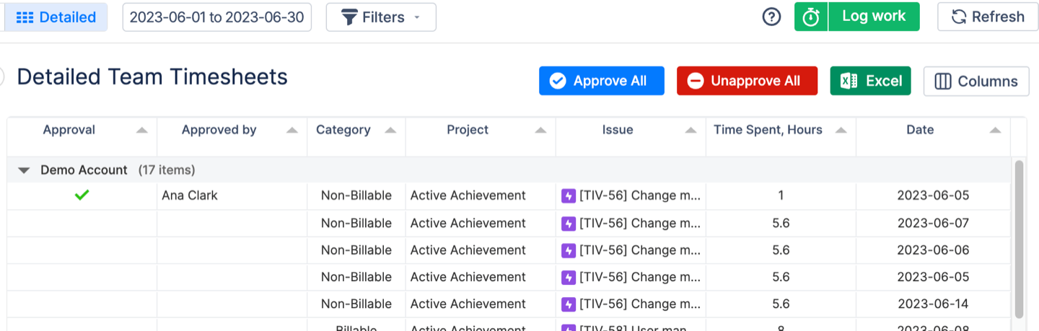Switch to the Detailed view tab
This screenshot has height=331, width=1039.
coord(56,17)
